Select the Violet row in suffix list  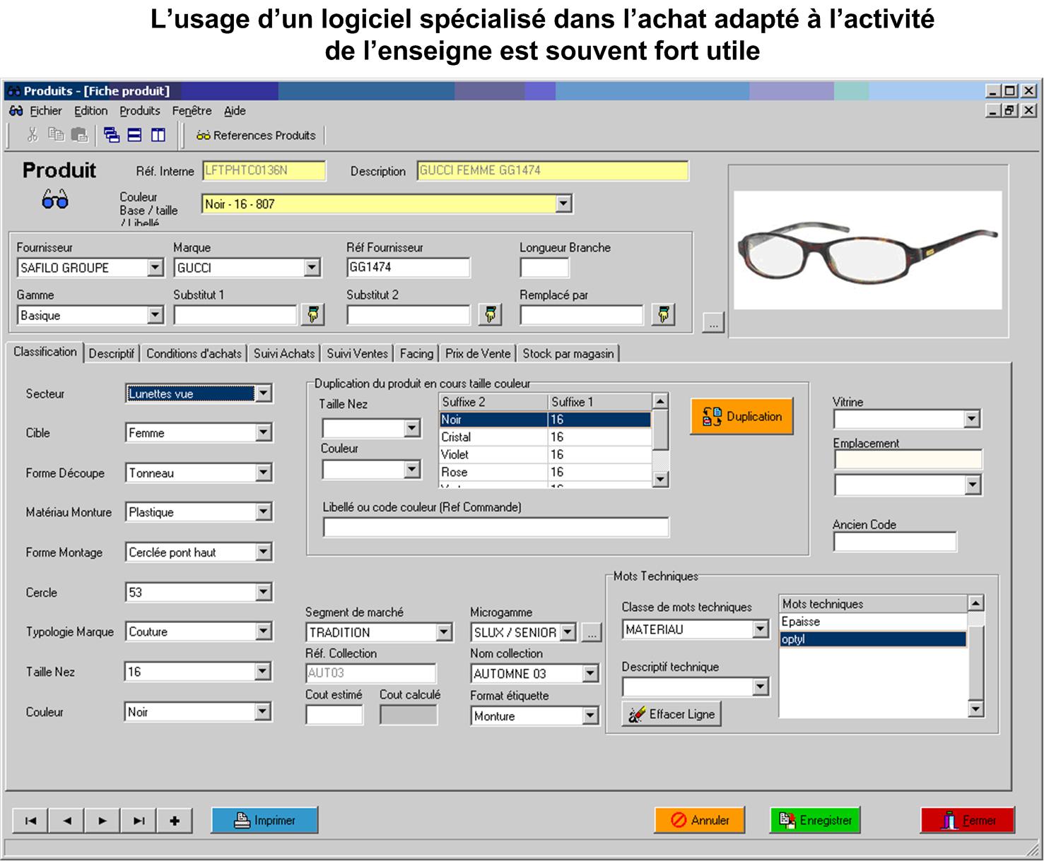544,455
